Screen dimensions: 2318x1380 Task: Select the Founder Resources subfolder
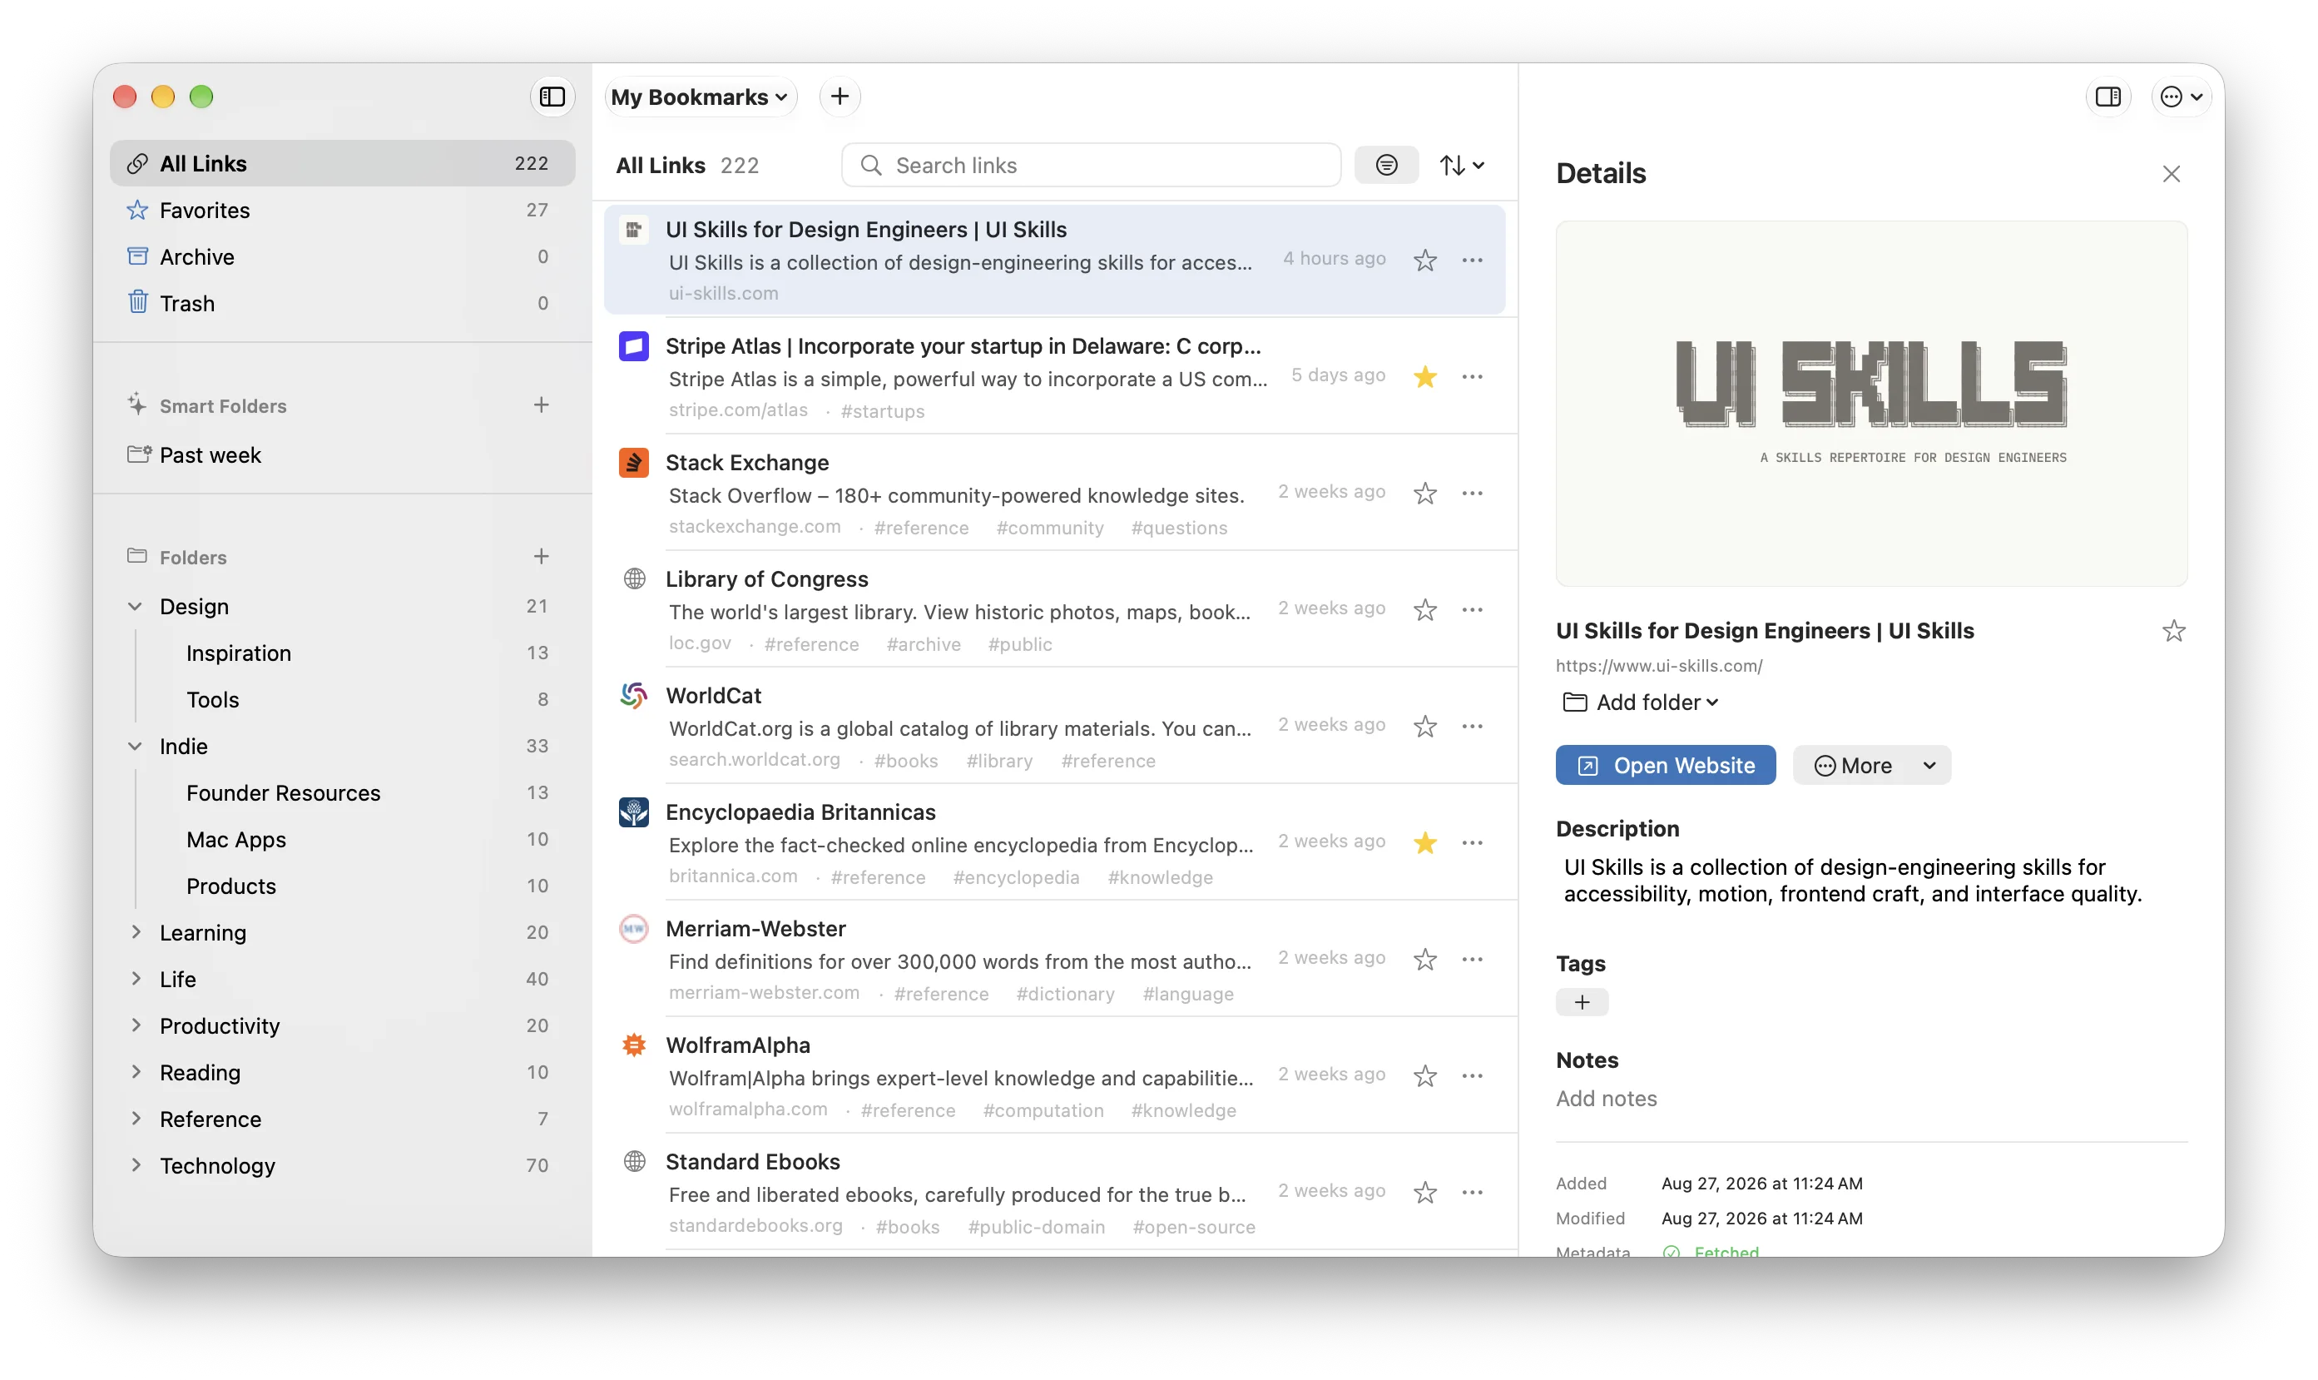(x=342, y=793)
